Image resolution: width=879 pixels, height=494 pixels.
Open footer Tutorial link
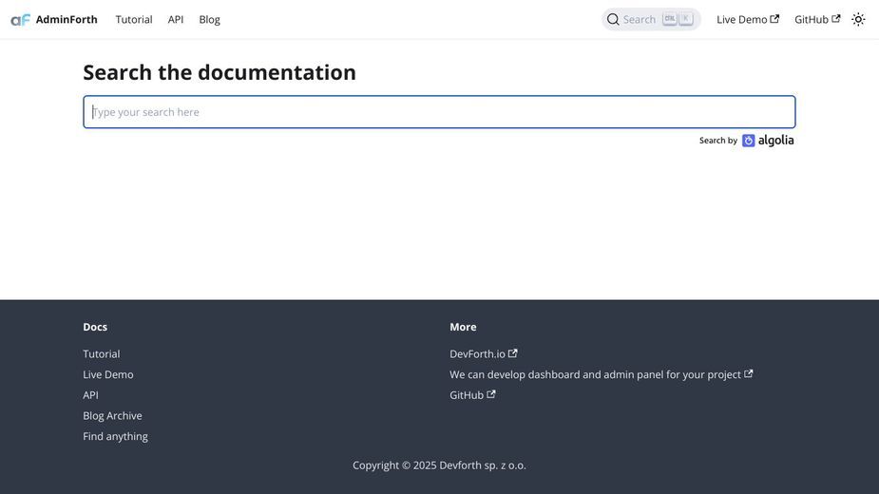pyautogui.click(x=102, y=353)
